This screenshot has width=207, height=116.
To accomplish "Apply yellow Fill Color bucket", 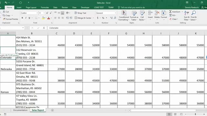I will pyautogui.click(x=43, y=18).
